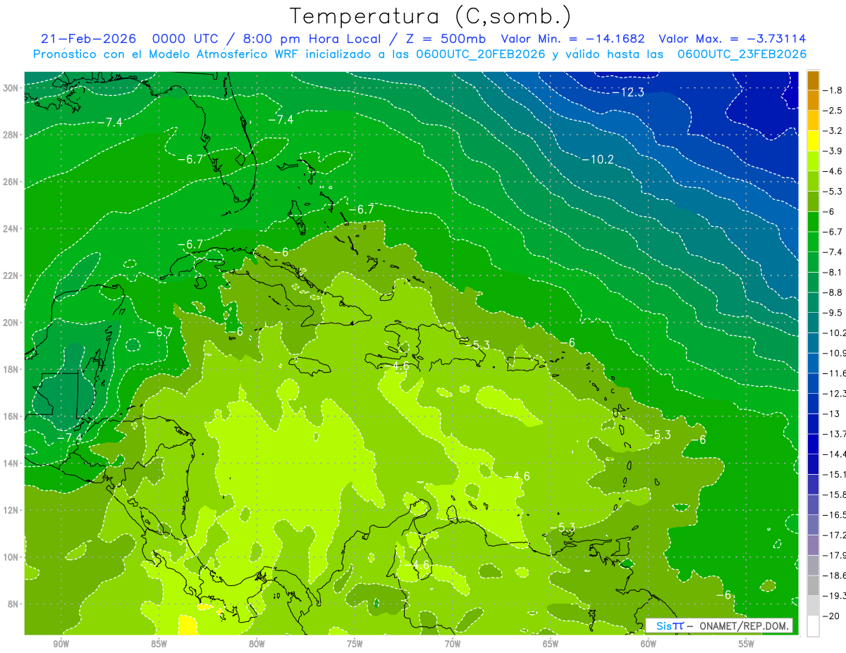The height and width of the screenshot is (653, 846).
Task: Select valid-until time '0600UTC_23FEB2026'
Action: coord(742,54)
